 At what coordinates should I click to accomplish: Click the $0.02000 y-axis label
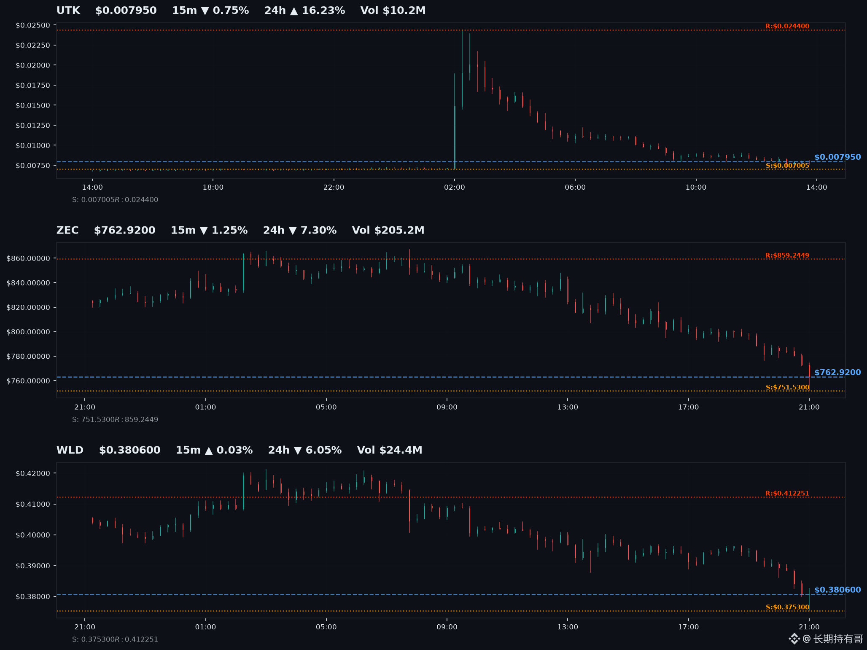click(x=33, y=65)
